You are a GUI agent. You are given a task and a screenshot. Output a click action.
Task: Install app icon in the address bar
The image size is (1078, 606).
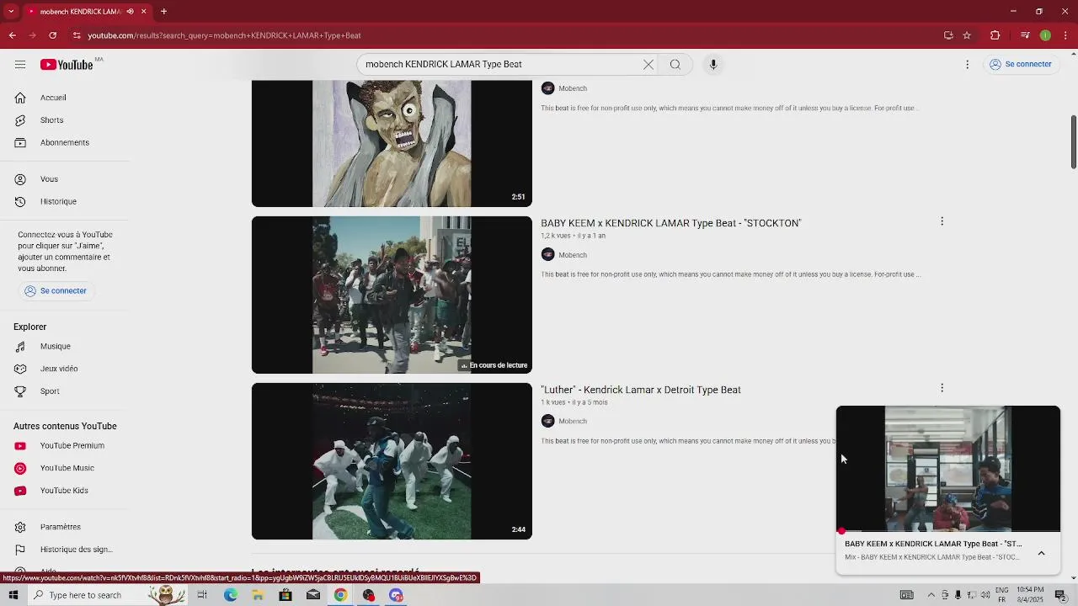click(948, 35)
